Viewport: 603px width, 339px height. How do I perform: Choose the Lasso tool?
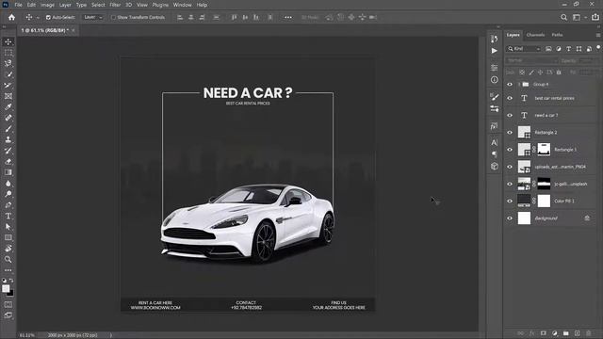click(8, 63)
